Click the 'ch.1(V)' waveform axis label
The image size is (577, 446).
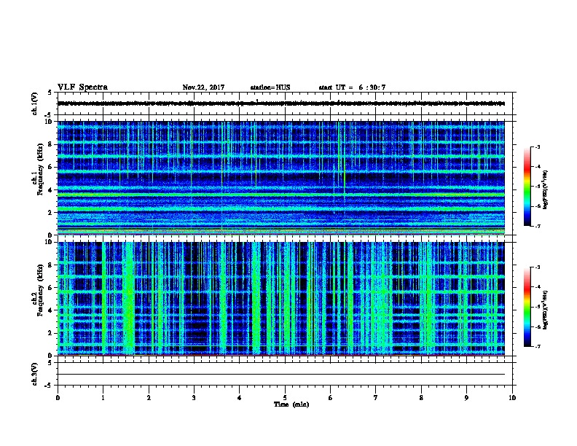tap(35, 103)
